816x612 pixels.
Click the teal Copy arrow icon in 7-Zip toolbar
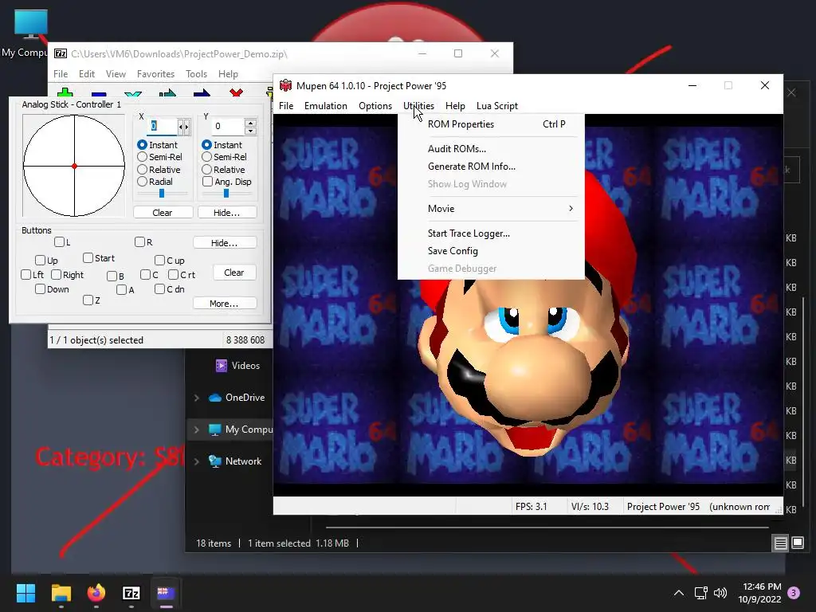point(167,93)
